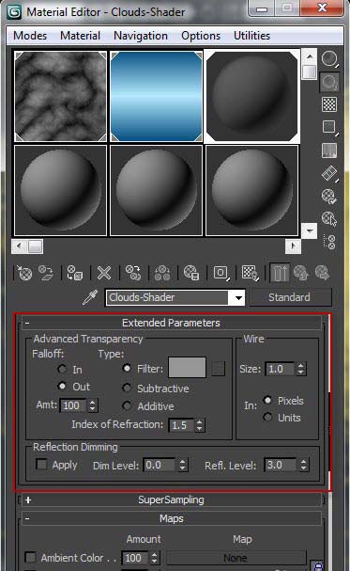This screenshot has width=350, height=571.
Task: Select the blue gradient sample slot
Action: [x=156, y=96]
